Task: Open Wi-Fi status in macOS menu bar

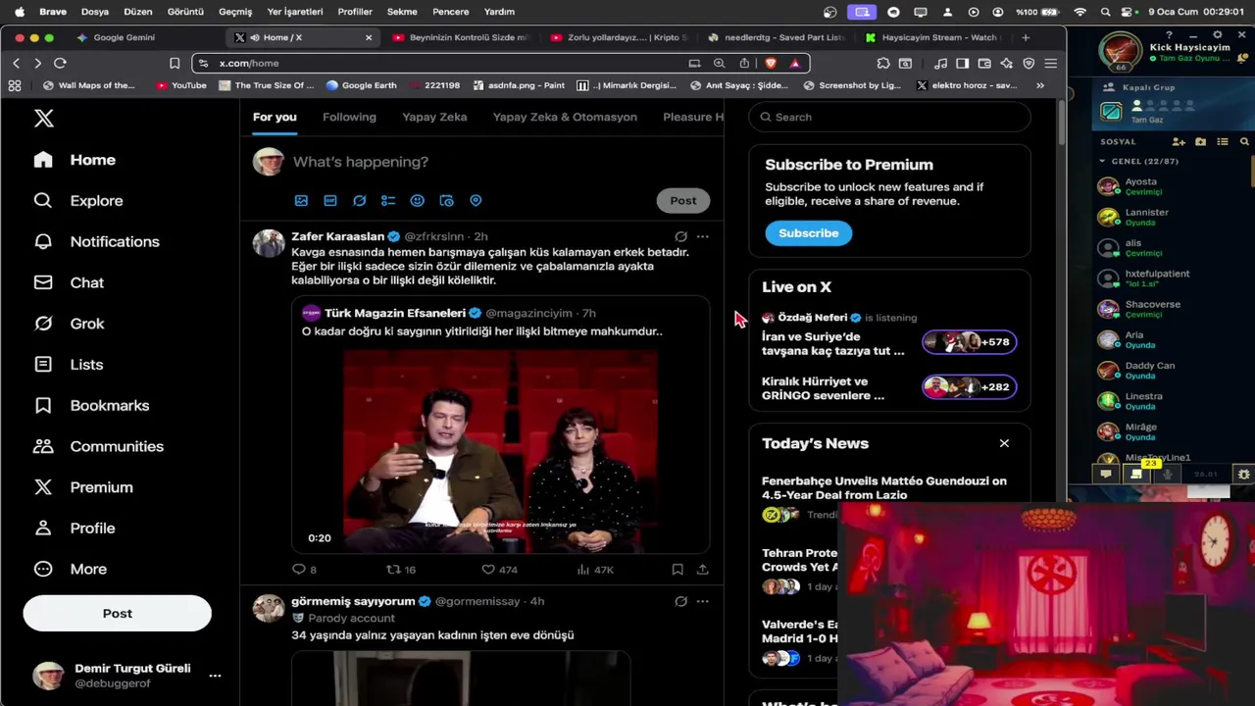Action: 1080,12
